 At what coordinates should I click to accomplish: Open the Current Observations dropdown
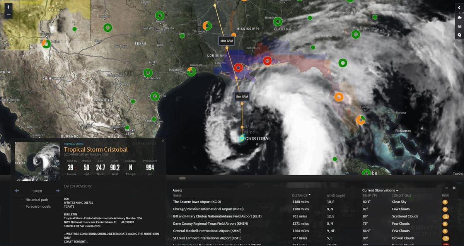pyautogui.click(x=380, y=190)
